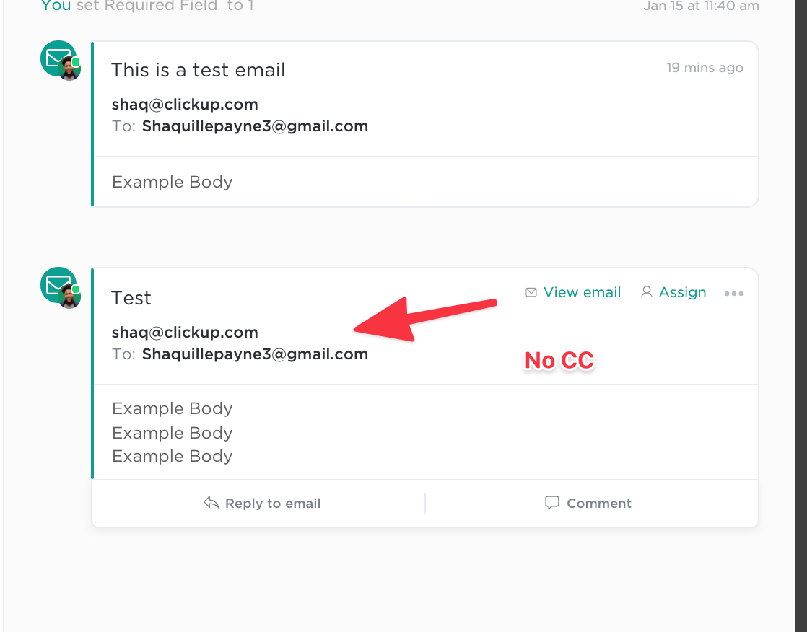The image size is (807, 632).
Task: Click the Reply to email button
Action: point(262,503)
